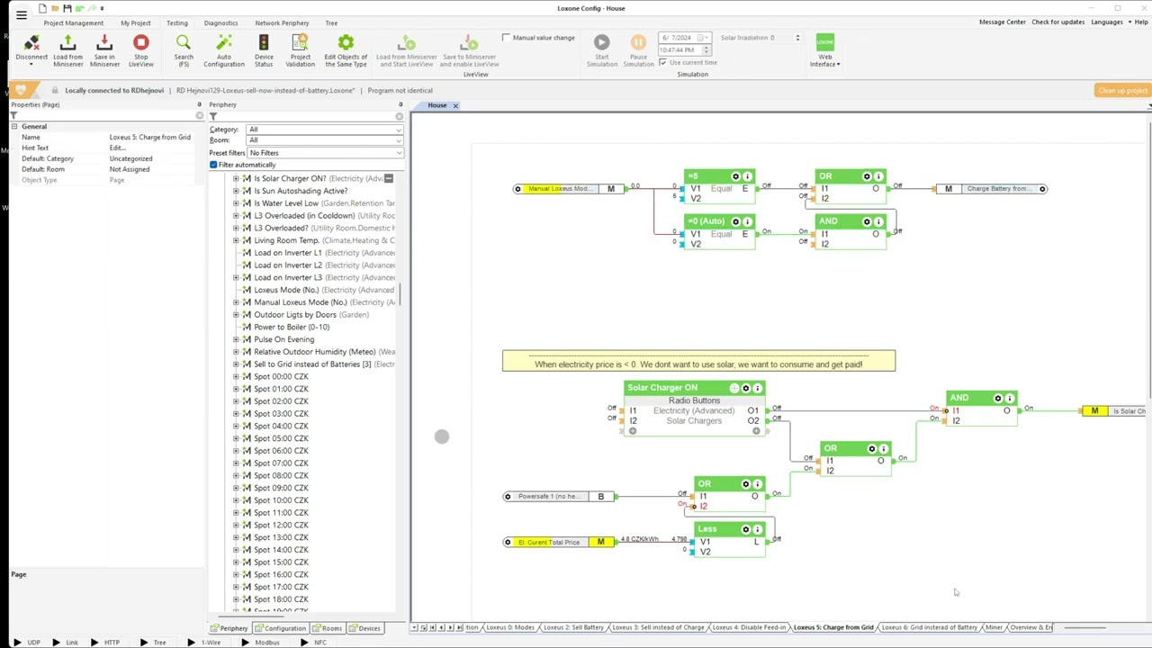Click the Solar Irradiation stepper
The height and width of the screenshot is (648, 1152).
797,38
